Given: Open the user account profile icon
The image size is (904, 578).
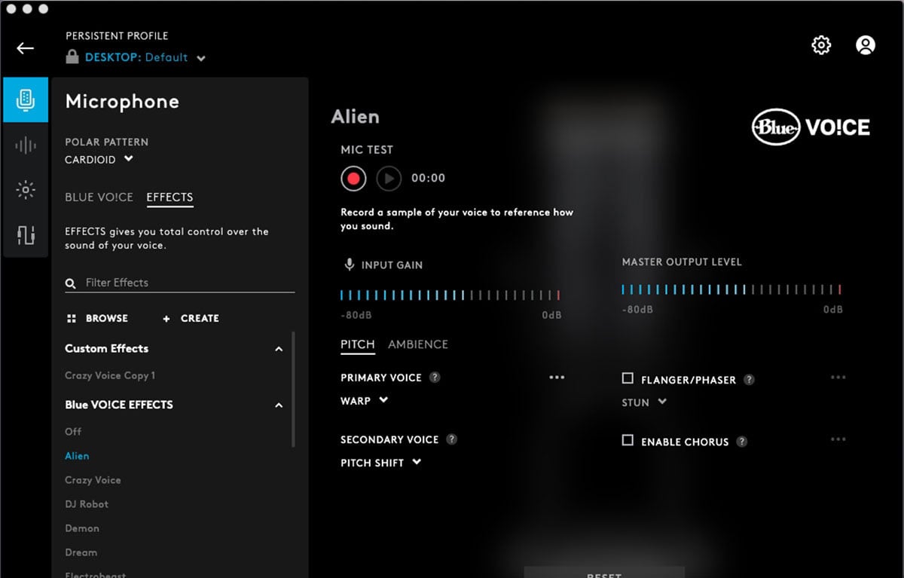Looking at the screenshot, I should 866,45.
